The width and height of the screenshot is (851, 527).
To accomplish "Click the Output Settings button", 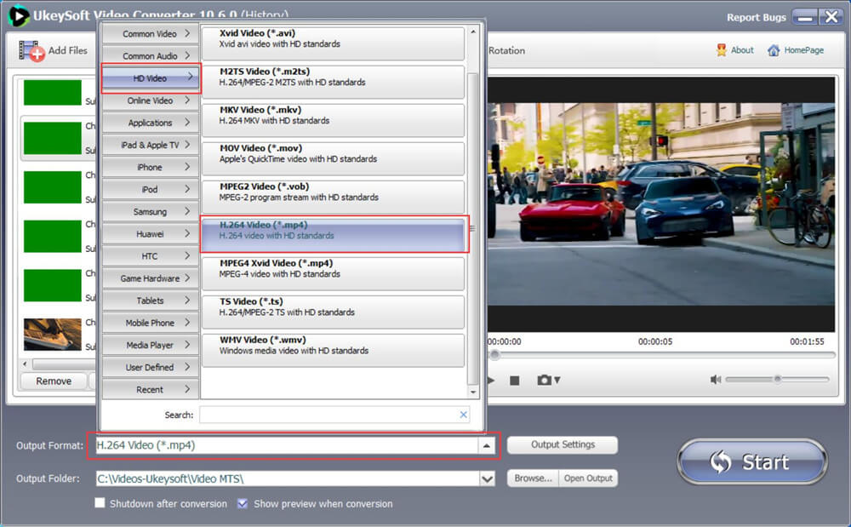I will pyautogui.click(x=563, y=444).
